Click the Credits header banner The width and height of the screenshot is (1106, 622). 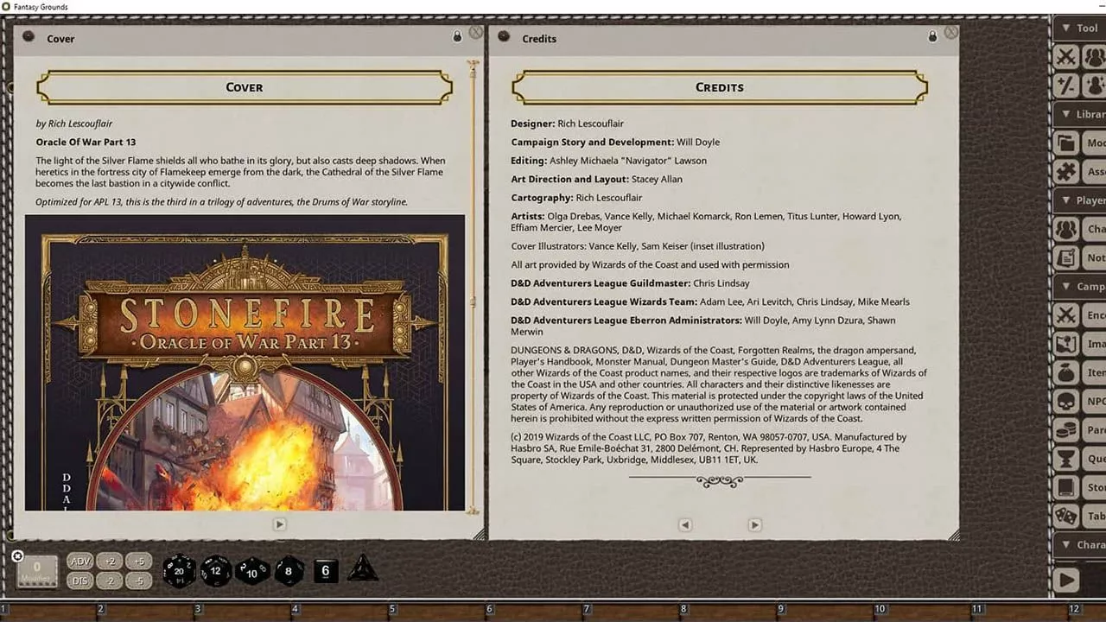coord(720,87)
